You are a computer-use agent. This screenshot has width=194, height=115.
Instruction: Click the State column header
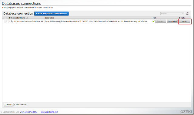[155, 18]
